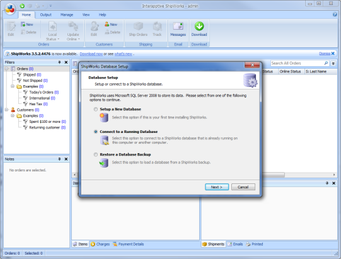Collapse the Examples folder under Customers
This screenshot has width=341, height=259.
pyautogui.click(x=13, y=116)
